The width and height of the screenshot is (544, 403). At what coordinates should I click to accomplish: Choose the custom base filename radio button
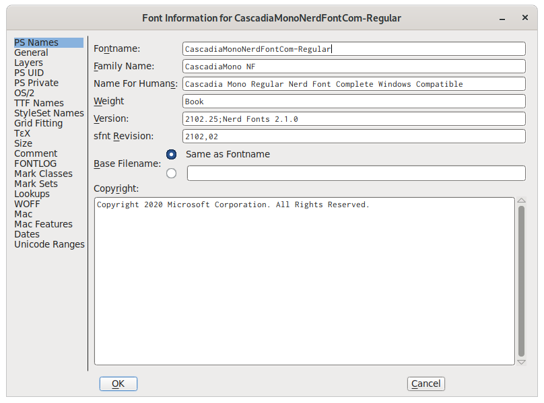coord(171,173)
